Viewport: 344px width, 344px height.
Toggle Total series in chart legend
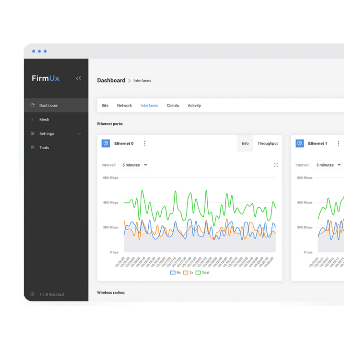click(202, 272)
